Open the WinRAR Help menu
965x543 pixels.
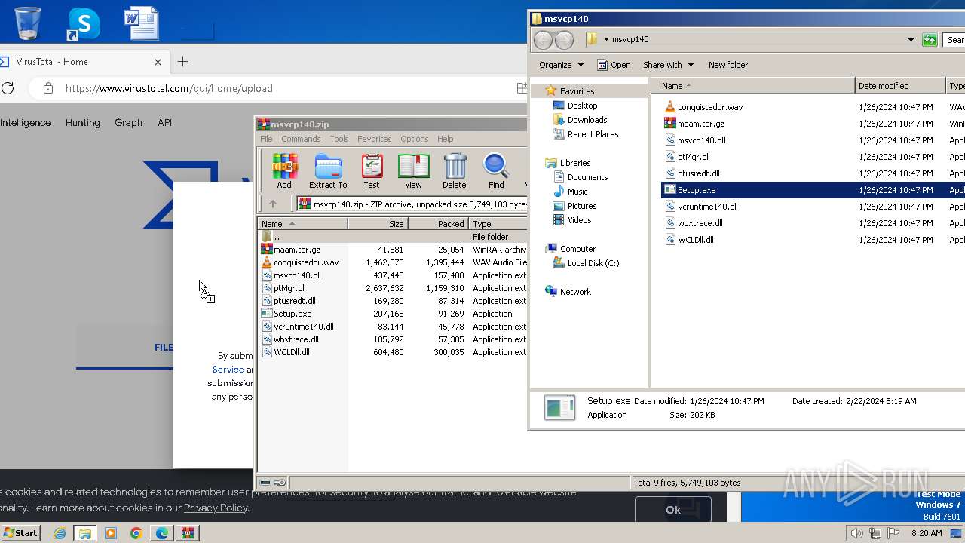[x=446, y=139]
